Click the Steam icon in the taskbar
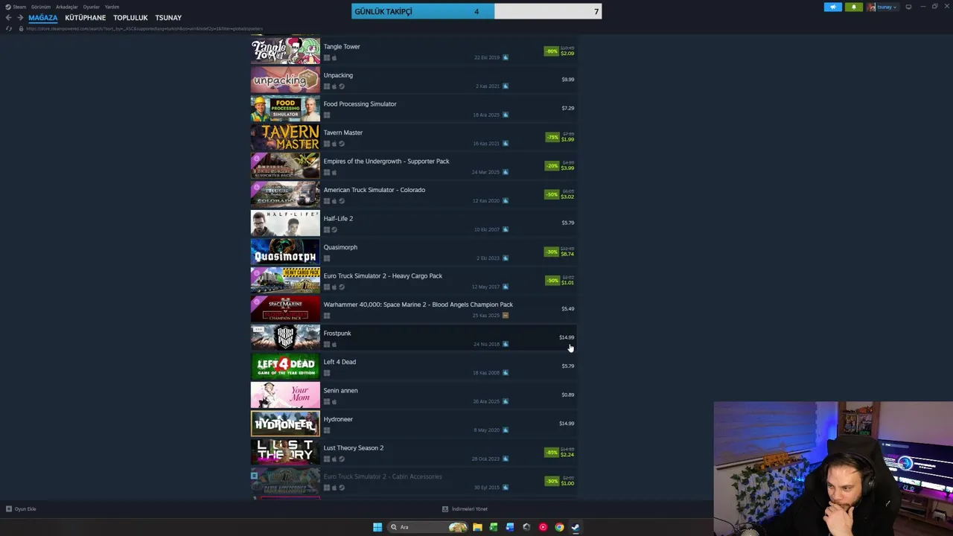Viewport: 953px width, 536px height. [x=576, y=527]
